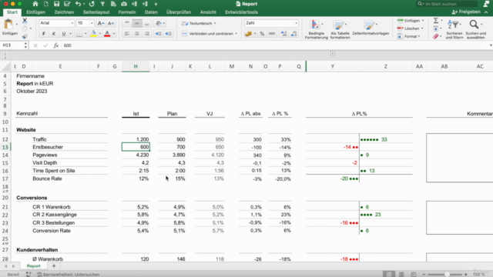The width and height of the screenshot is (493, 277).
Task: Click Bedingte Formatierung button
Action: point(317,29)
